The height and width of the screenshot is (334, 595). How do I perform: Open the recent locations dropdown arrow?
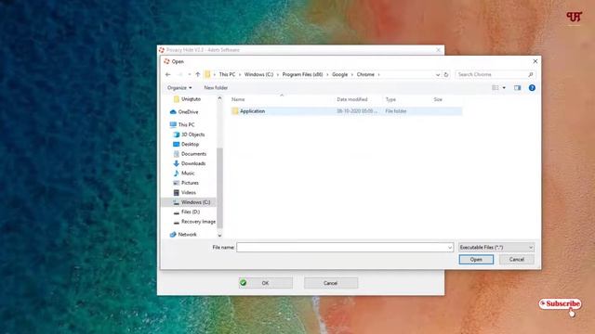tap(190, 74)
